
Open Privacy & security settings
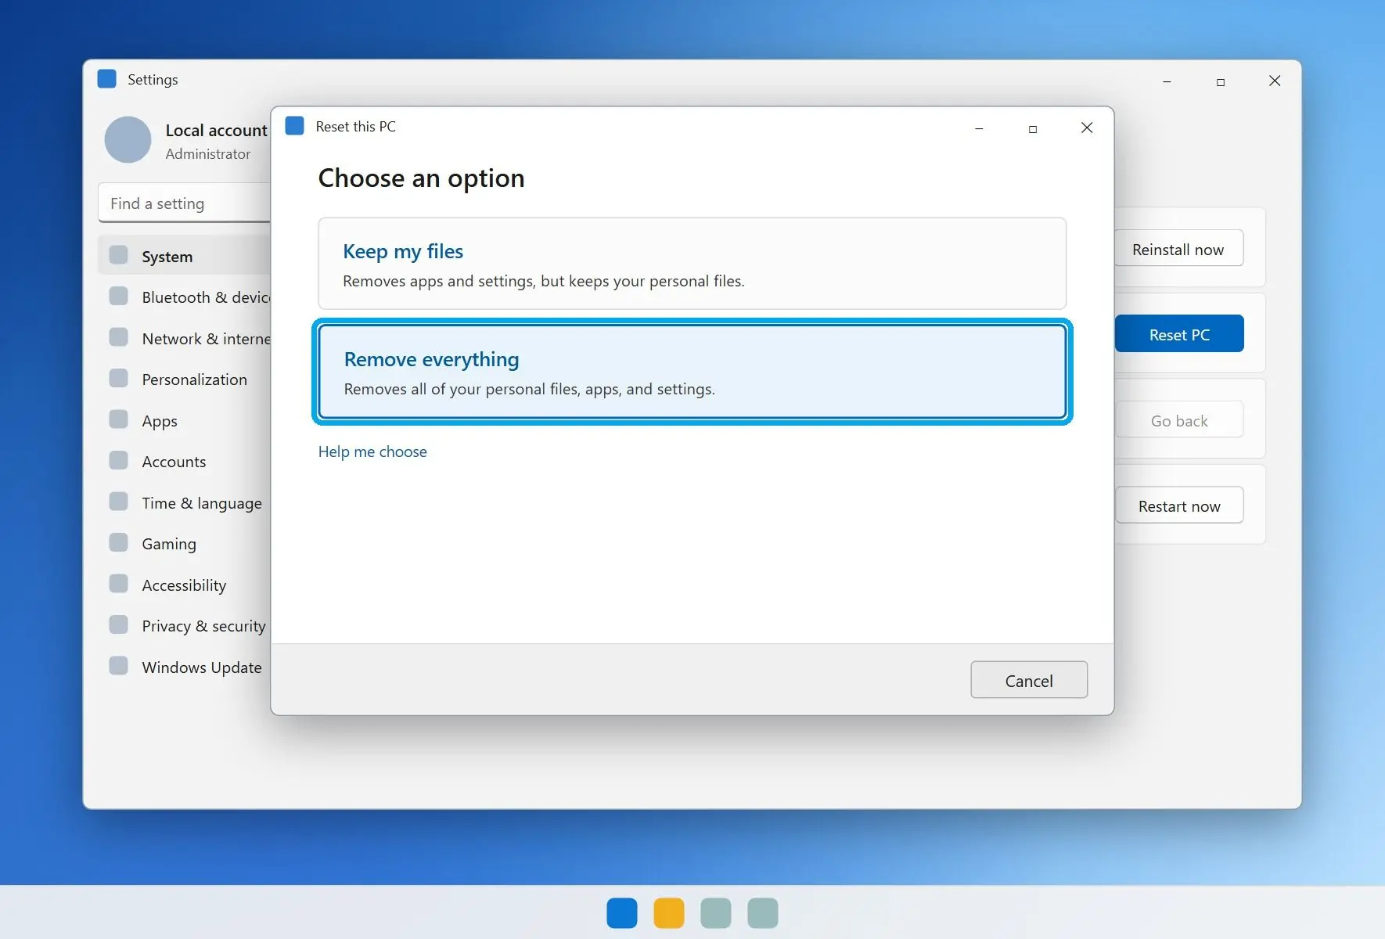(x=185, y=626)
